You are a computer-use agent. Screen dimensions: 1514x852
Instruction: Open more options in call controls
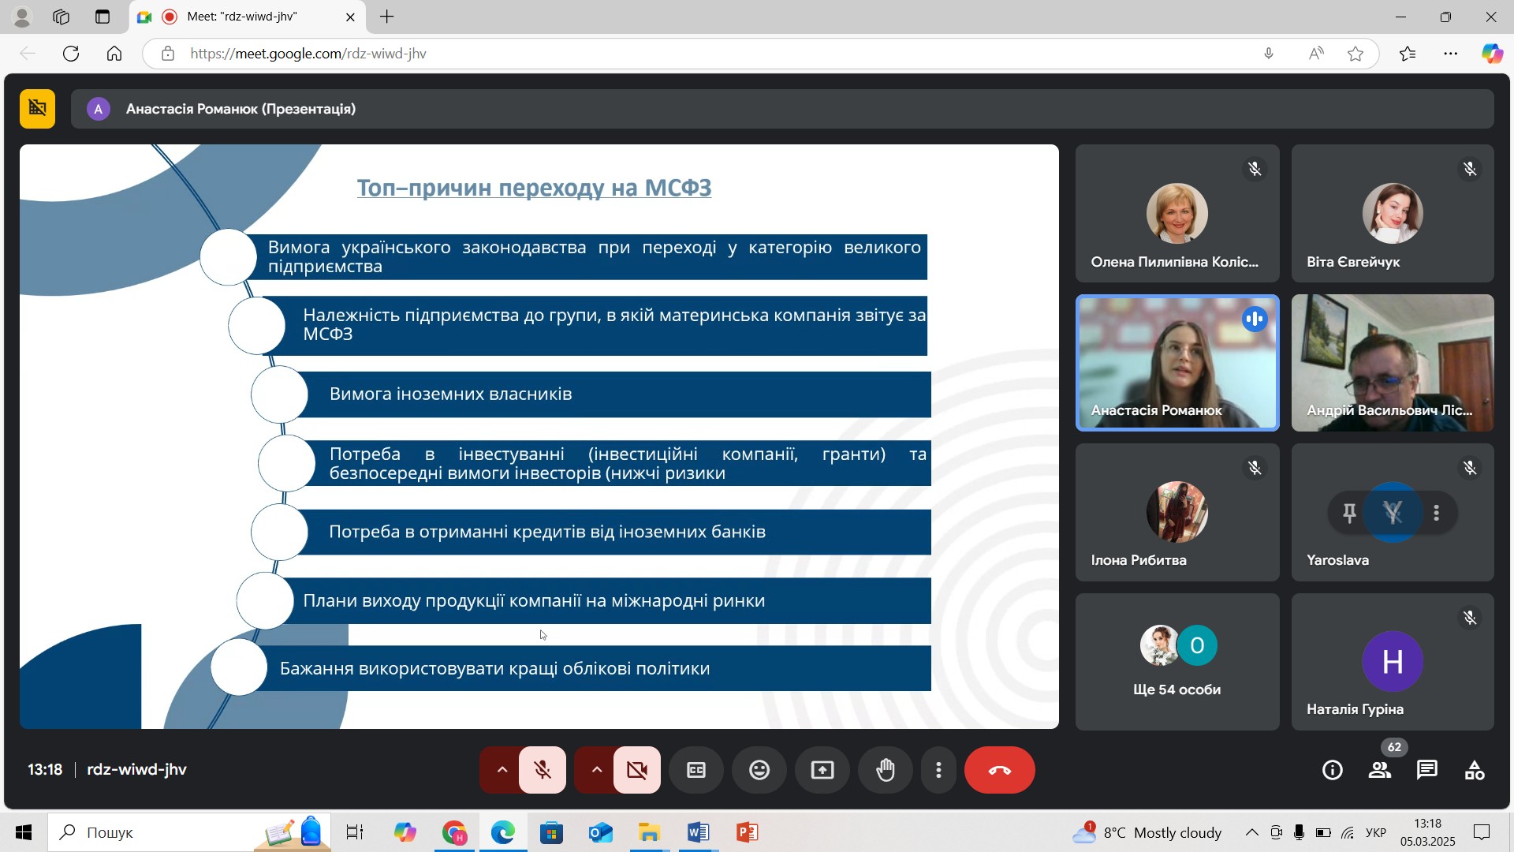938,770
